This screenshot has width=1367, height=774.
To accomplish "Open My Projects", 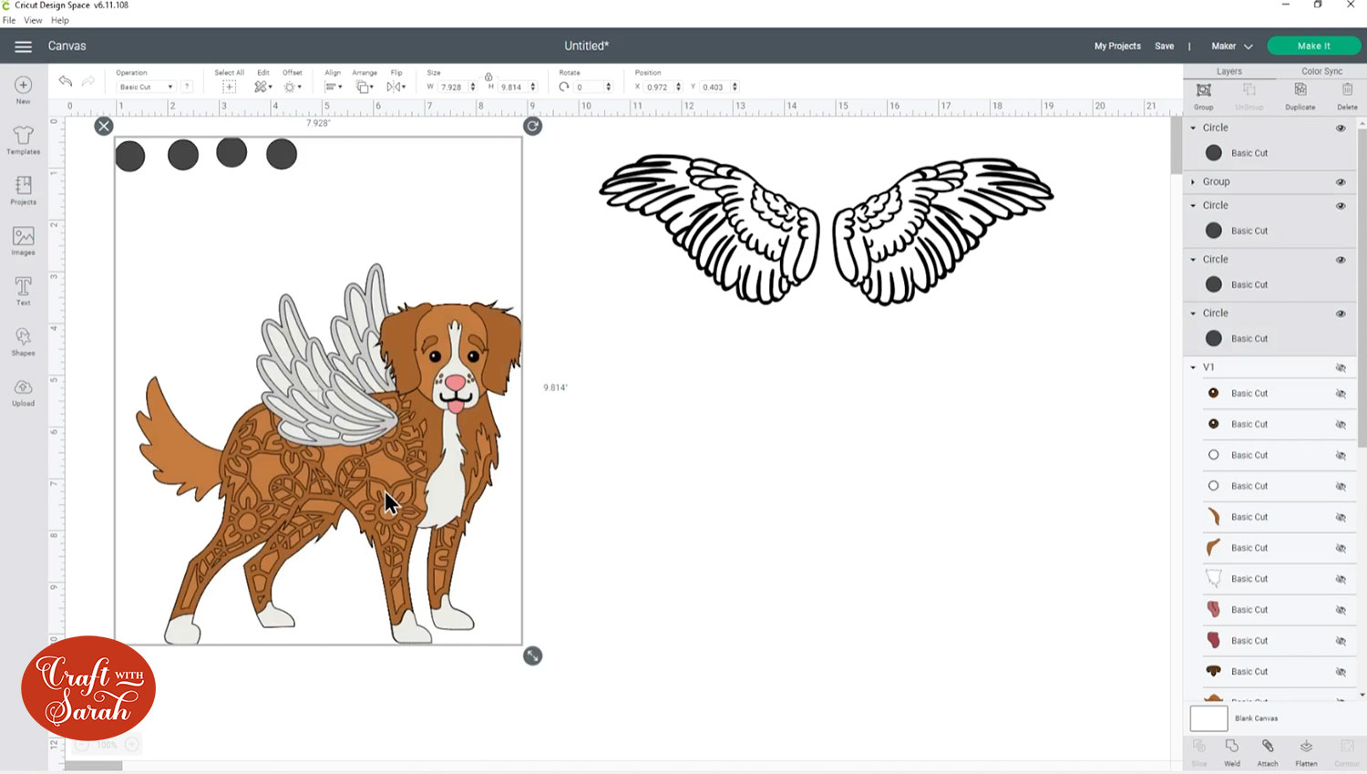I will 1117,46.
